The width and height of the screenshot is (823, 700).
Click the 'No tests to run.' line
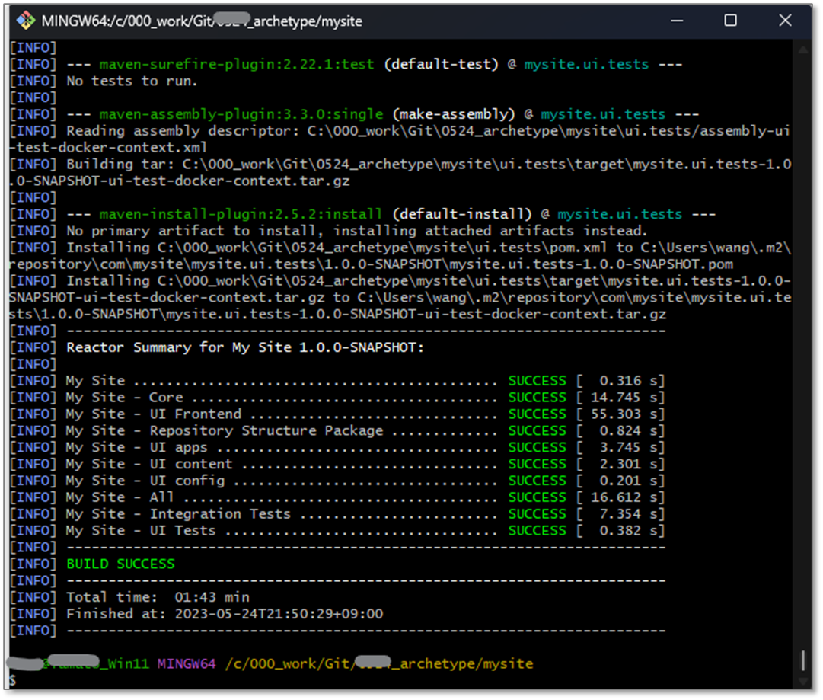132,81
